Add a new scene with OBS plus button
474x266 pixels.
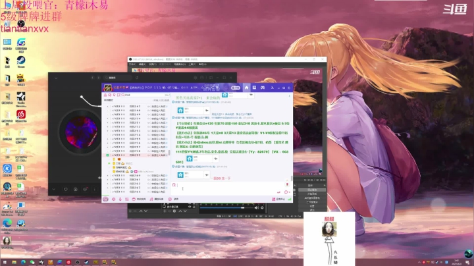[130, 211]
